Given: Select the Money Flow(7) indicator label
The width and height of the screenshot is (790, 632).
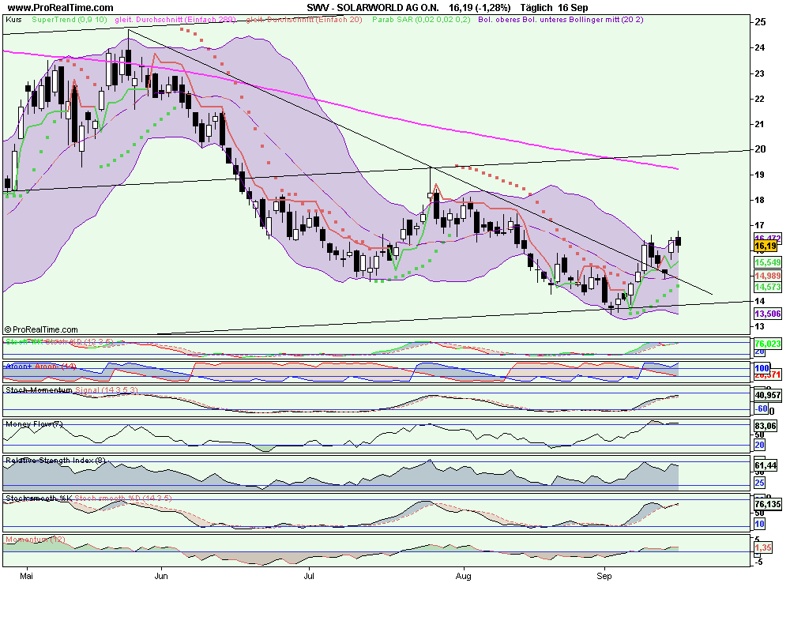Looking at the screenshot, I should pyautogui.click(x=34, y=424).
